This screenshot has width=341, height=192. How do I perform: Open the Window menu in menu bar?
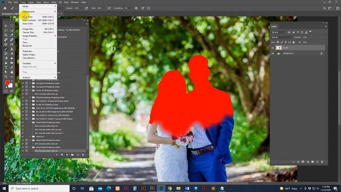pos(75,2)
